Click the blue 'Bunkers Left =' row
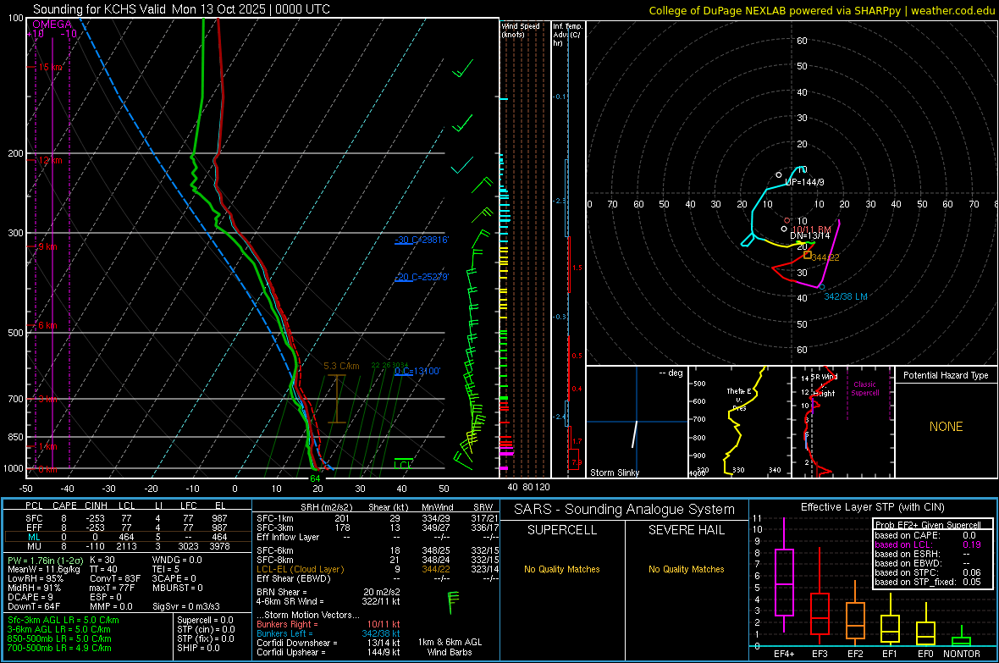 (328, 633)
